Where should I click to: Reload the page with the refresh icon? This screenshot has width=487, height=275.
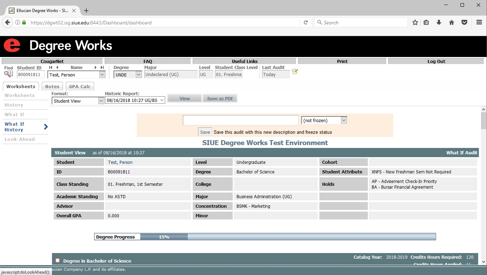(306, 22)
